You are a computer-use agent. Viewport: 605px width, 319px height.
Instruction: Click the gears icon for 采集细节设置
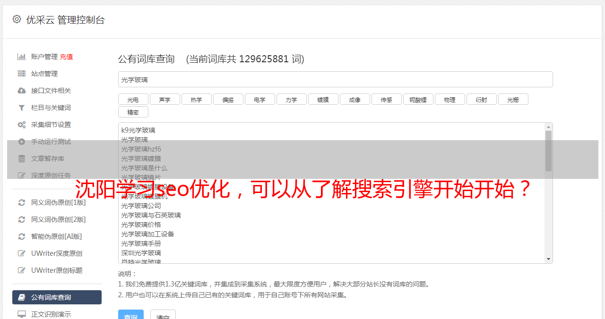pyautogui.click(x=22, y=125)
